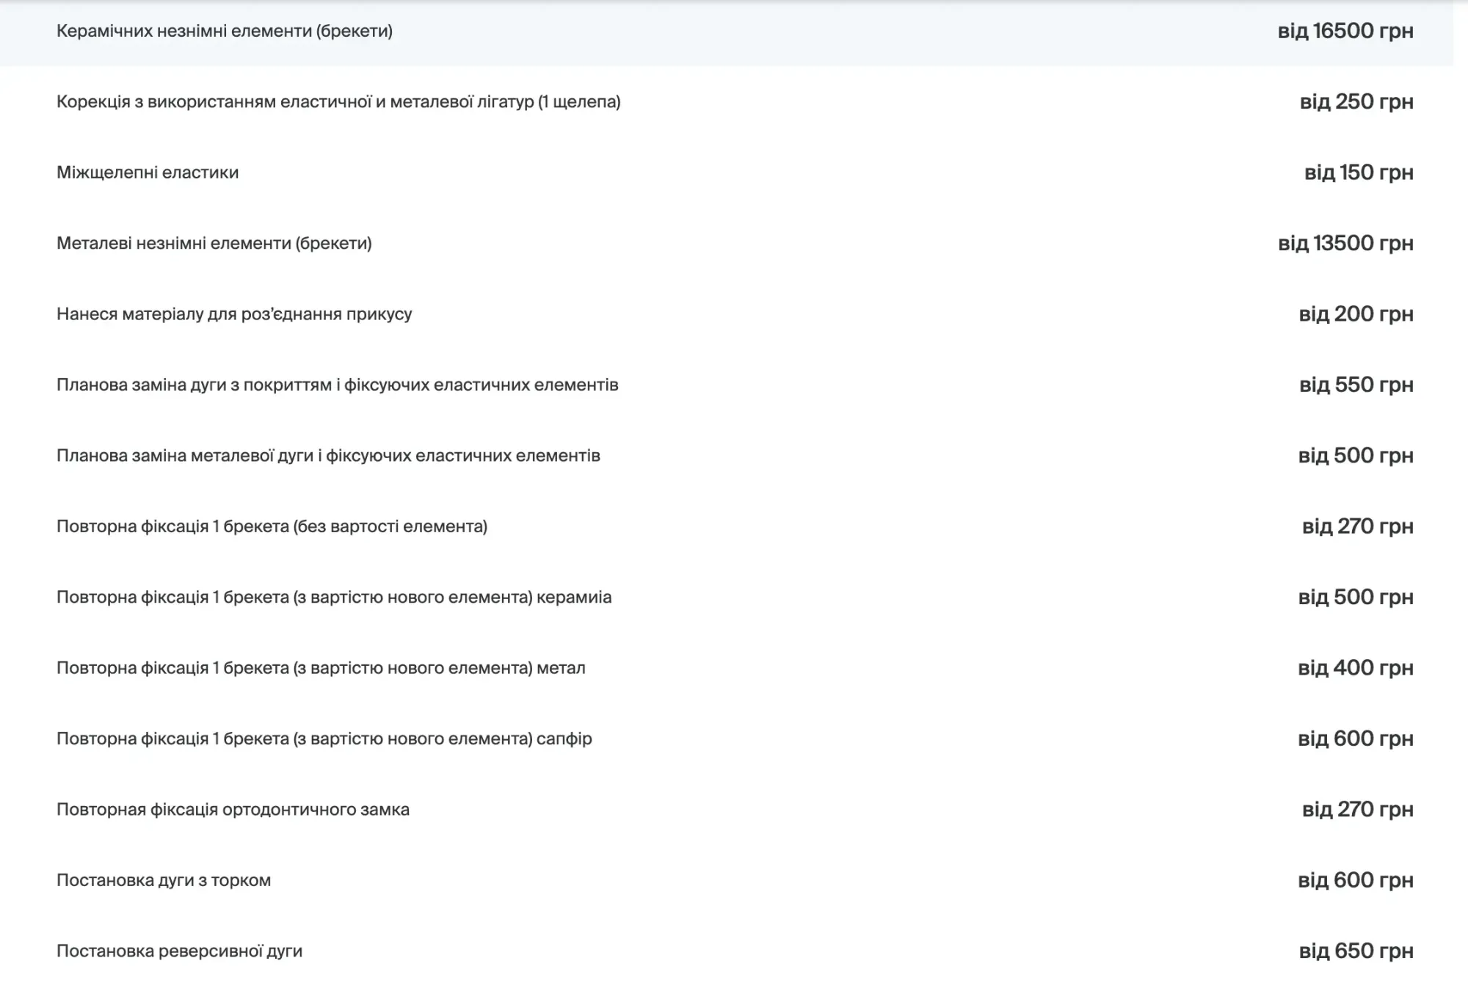Screen dimensions: 1468x983
Task: Select Планова заміна дуги з покриттям row
Action: 337,385
